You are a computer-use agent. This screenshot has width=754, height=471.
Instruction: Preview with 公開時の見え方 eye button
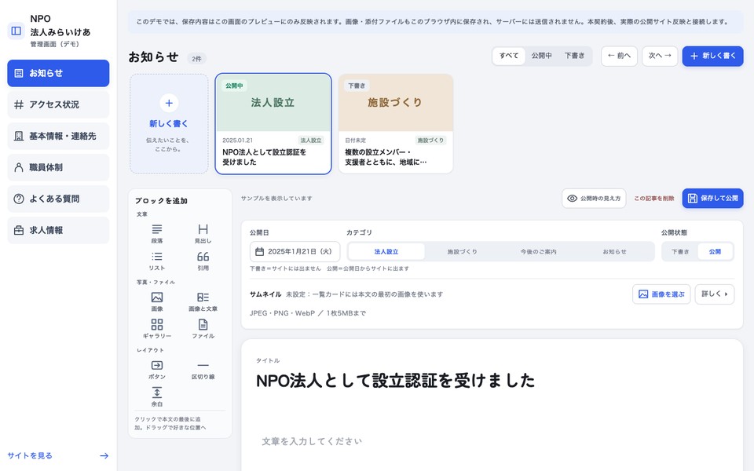pyautogui.click(x=594, y=199)
